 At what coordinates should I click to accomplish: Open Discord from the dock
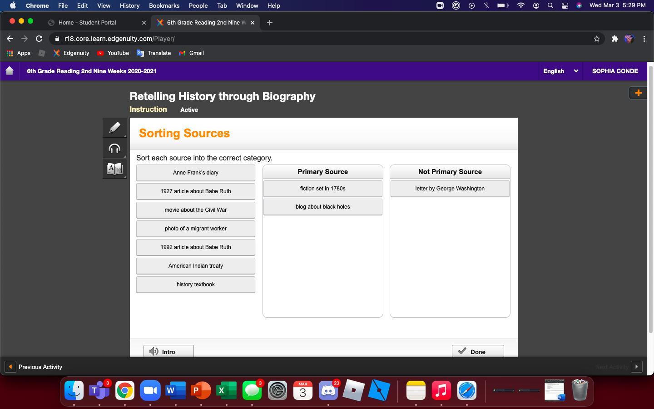pyautogui.click(x=328, y=390)
